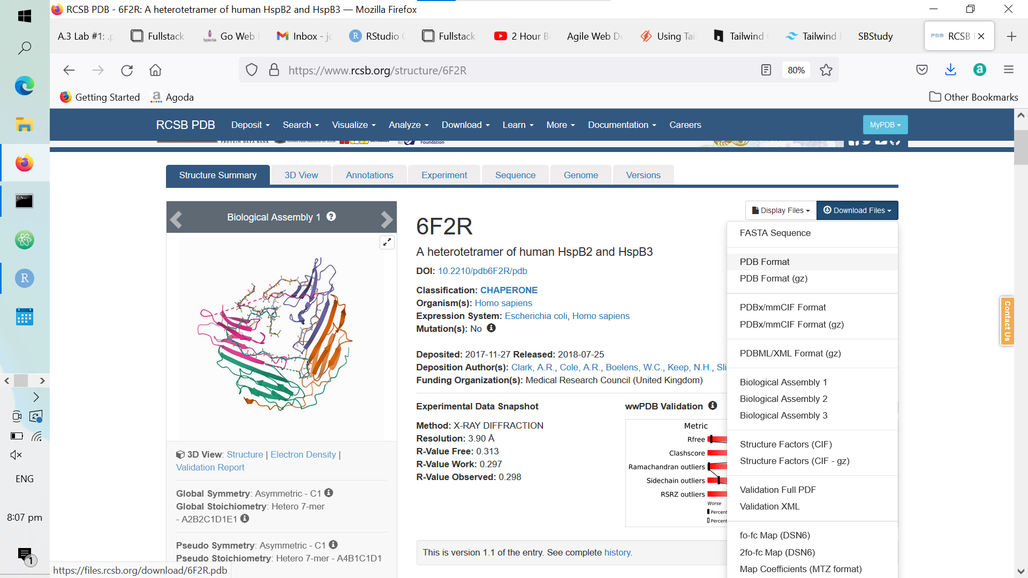Open the Electron Density link
This screenshot has width=1028, height=578.
click(303, 454)
